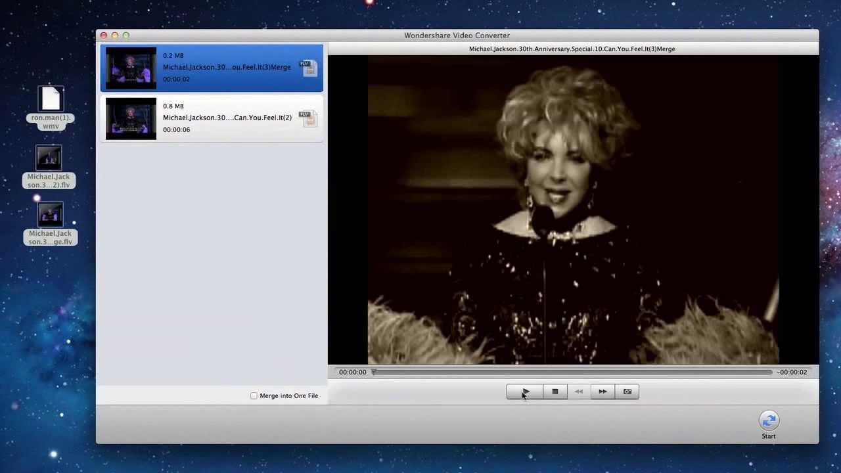Select thumbnail of the (3)Merge video
The width and height of the screenshot is (841, 473).
click(131, 68)
